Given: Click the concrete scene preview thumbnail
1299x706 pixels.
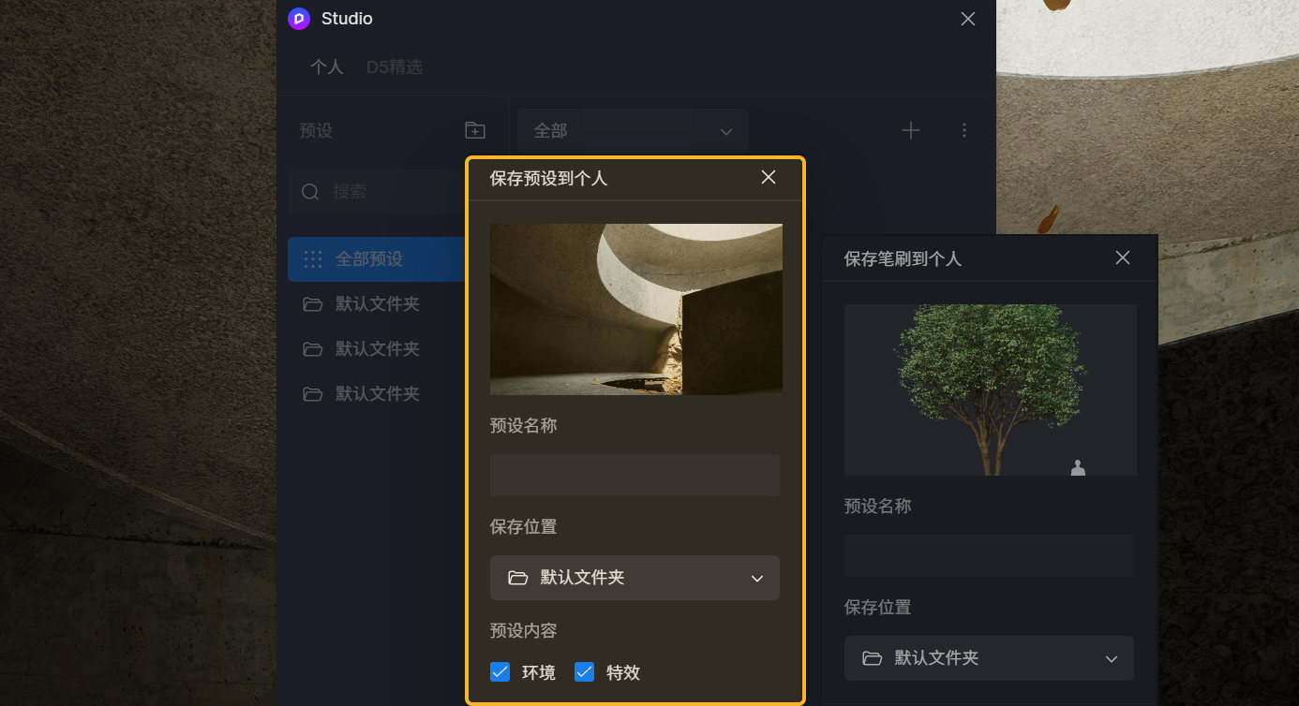Looking at the screenshot, I should (x=635, y=309).
